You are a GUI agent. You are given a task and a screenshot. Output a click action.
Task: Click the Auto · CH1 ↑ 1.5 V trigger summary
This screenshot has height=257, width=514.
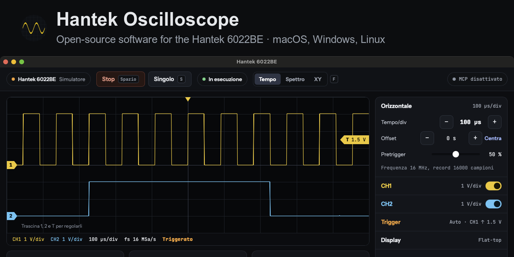coord(475,222)
